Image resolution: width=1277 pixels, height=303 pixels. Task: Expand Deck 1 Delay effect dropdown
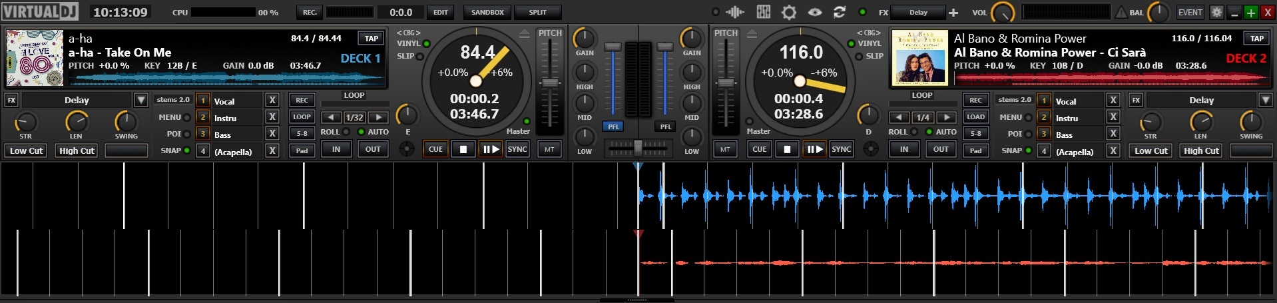point(140,101)
